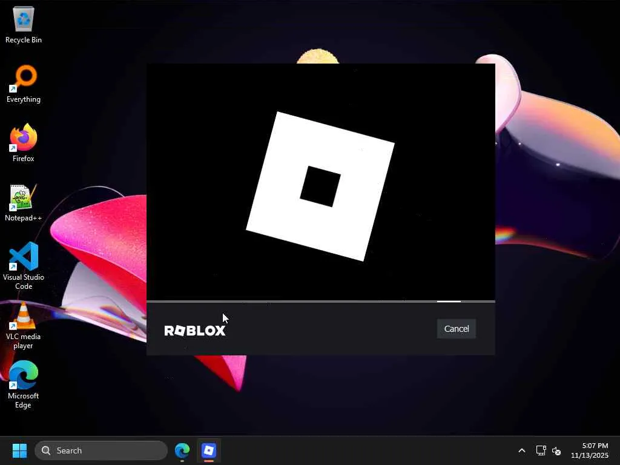Open the Windows Start menu
Image resolution: width=620 pixels, height=465 pixels.
[x=19, y=450]
